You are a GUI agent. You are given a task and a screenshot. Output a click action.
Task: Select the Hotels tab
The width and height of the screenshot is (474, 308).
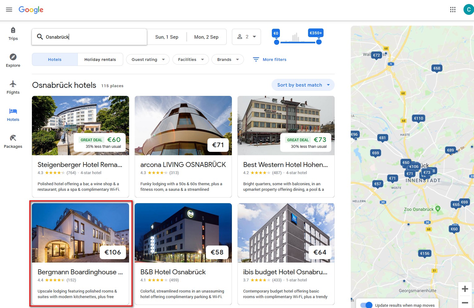54,59
